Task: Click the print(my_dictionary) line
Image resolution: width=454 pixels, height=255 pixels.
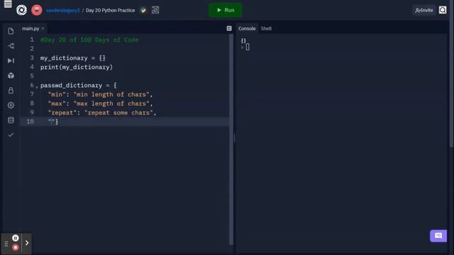Action: (77, 67)
